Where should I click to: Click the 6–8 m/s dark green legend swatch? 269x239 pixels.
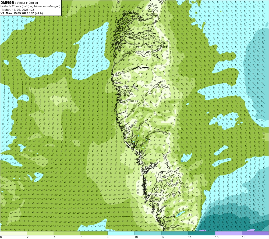(94, 233)
